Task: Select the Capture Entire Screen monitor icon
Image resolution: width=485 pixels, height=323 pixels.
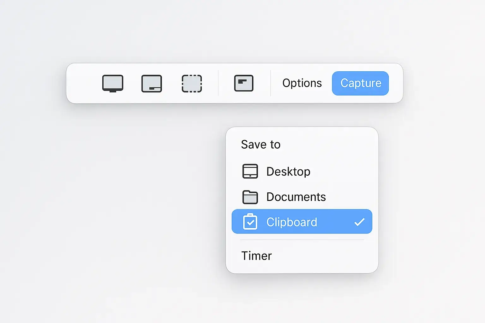Action: pyautogui.click(x=113, y=83)
